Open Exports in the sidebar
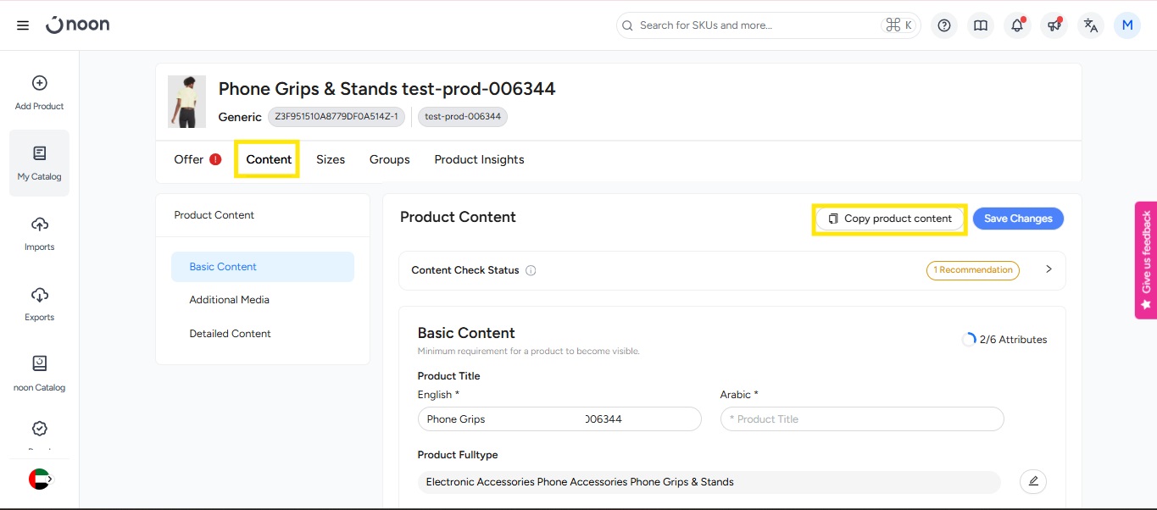The width and height of the screenshot is (1157, 510). click(39, 303)
